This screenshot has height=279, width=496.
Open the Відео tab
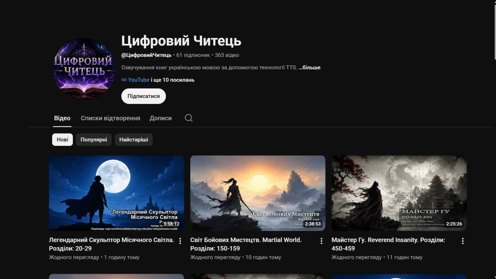click(62, 118)
